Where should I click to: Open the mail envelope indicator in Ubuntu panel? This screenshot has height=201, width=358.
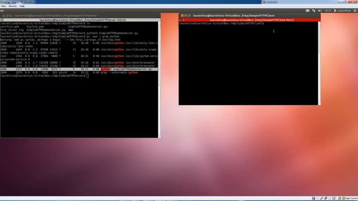coord(308,11)
